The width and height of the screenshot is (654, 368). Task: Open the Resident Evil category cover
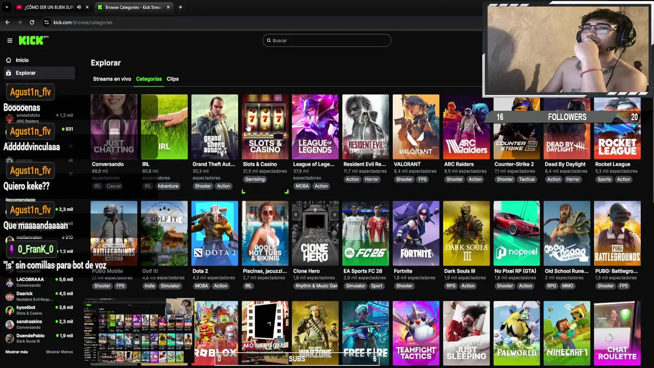pyautogui.click(x=365, y=126)
